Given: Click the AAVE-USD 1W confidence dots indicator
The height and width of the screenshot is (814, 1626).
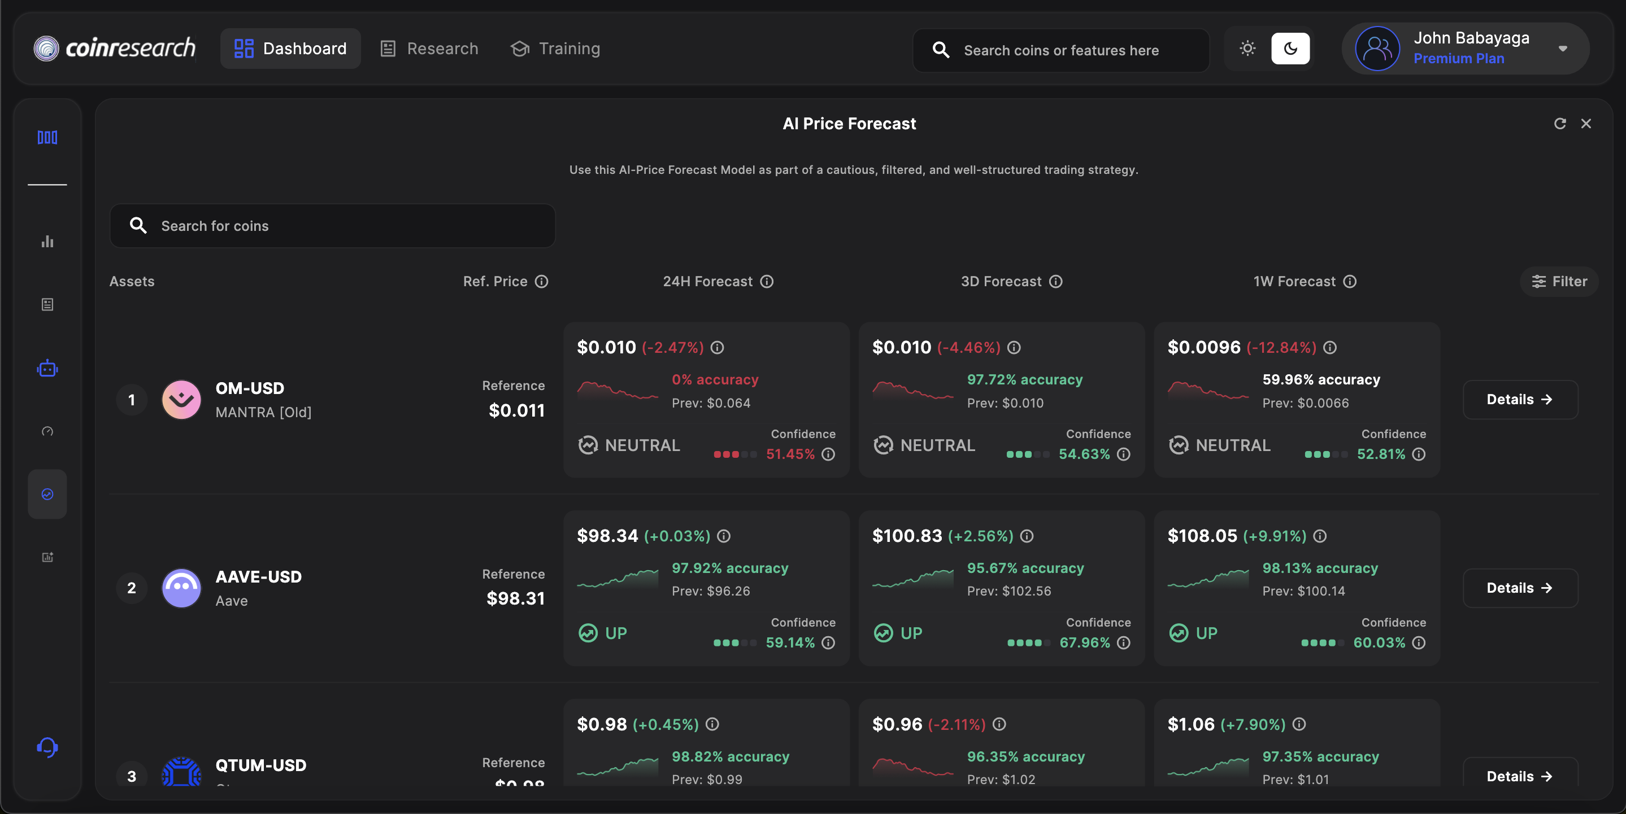Looking at the screenshot, I should point(1323,643).
